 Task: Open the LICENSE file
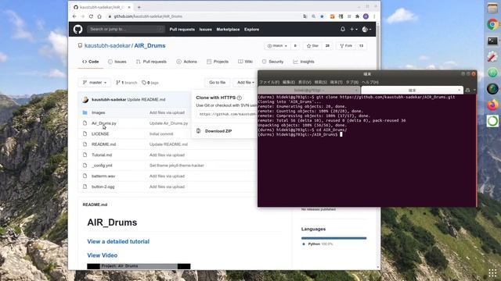tap(100, 133)
